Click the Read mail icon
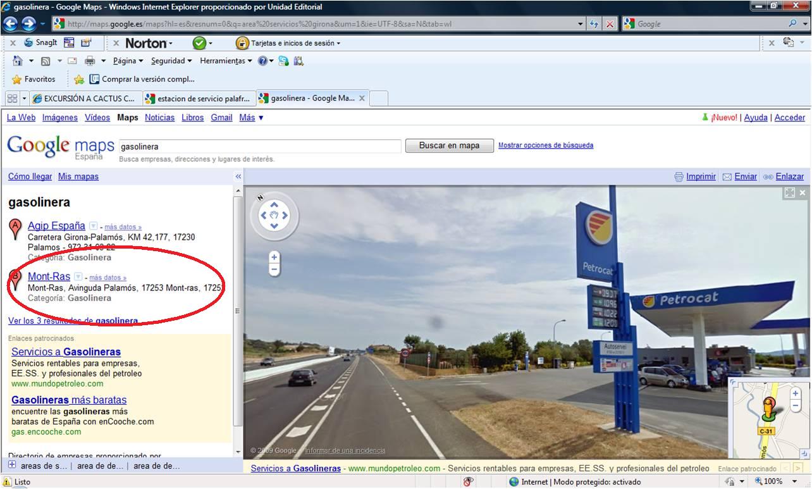This screenshot has height=489, width=812. coord(72,61)
